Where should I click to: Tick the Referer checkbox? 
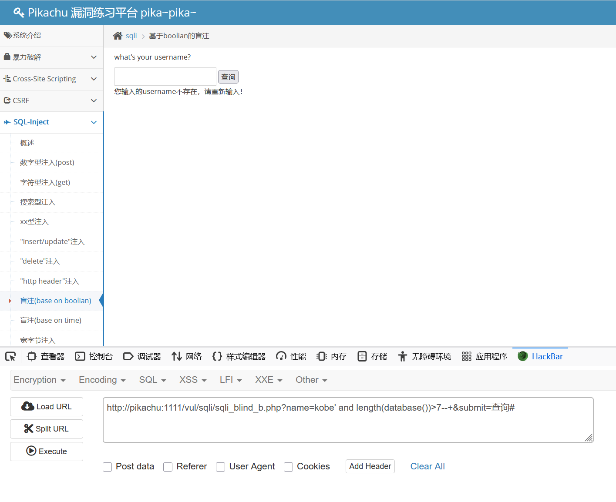point(168,467)
